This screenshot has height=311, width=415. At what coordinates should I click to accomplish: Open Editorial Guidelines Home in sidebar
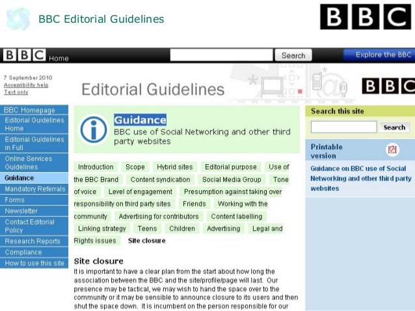[x=34, y=124]
